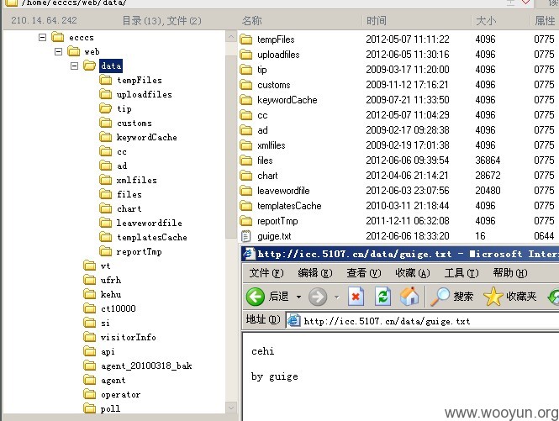Select tempFiles under data in tree
The height and width of the screenshot is (421, 559).
coord(140,80)
